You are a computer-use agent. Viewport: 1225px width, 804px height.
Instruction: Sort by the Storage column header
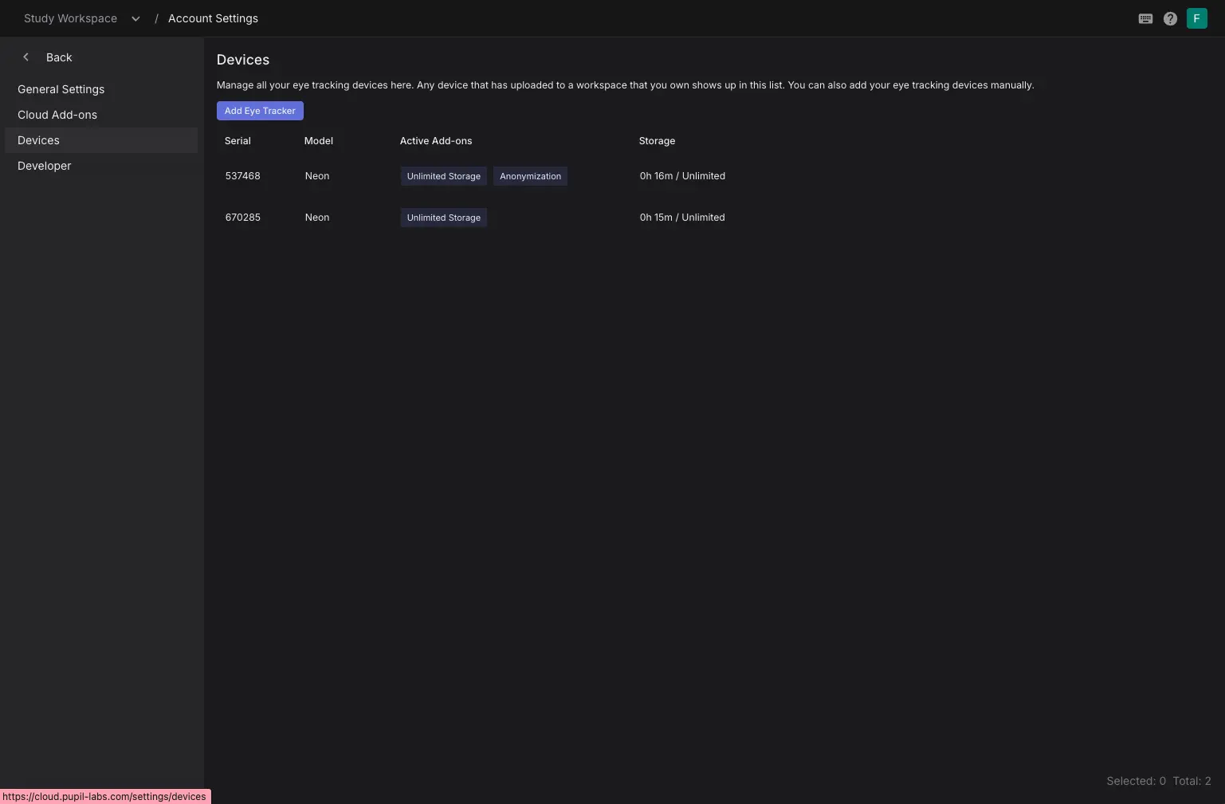pyautogui.click(x=657, y=141)
